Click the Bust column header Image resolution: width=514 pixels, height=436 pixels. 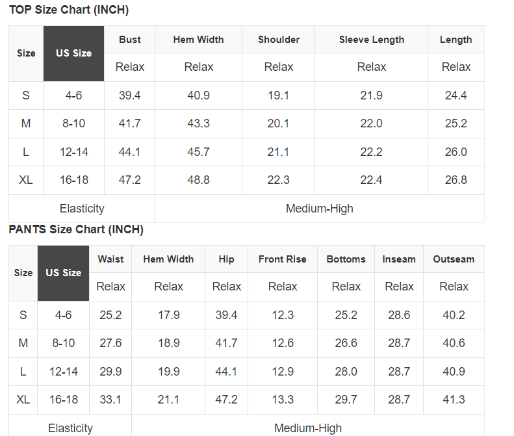pos(130,40)
